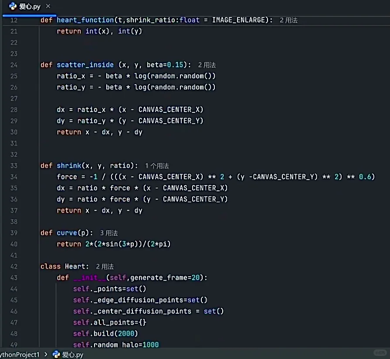This screenshot has height=359, width=390.
Task: Click line number 24 in gutter
Action: click(x=14, y=65)
